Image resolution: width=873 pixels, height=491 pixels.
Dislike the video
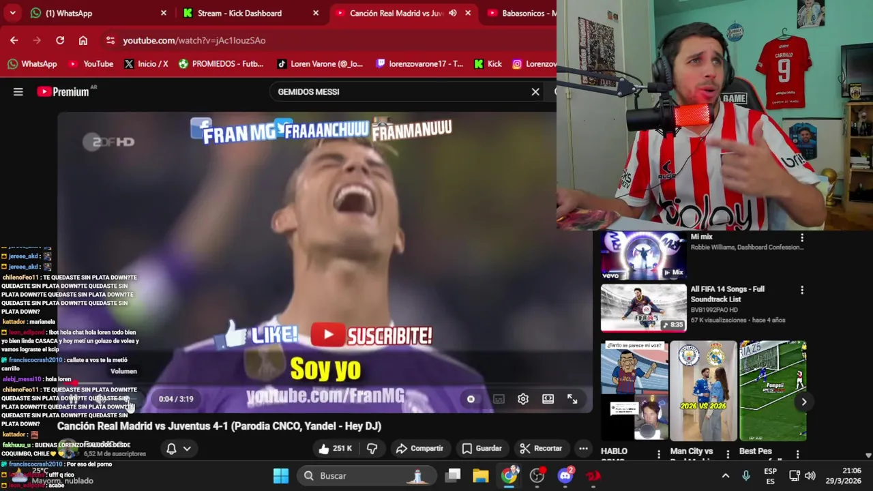372,448
